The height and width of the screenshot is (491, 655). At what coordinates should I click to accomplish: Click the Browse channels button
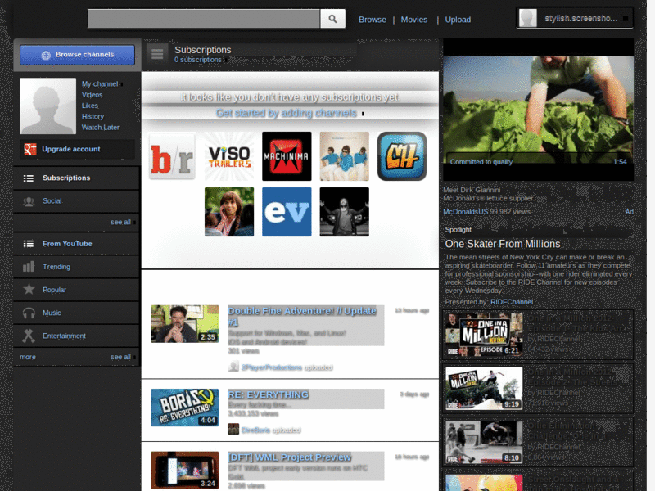pos(77,55)
